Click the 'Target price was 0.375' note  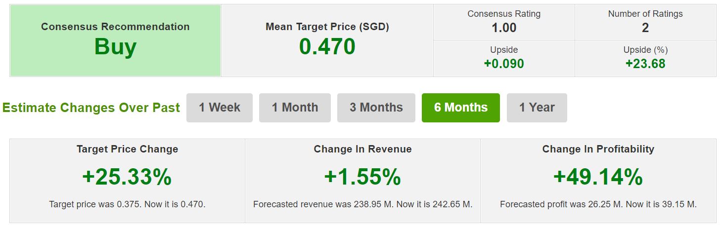[127, 204]
